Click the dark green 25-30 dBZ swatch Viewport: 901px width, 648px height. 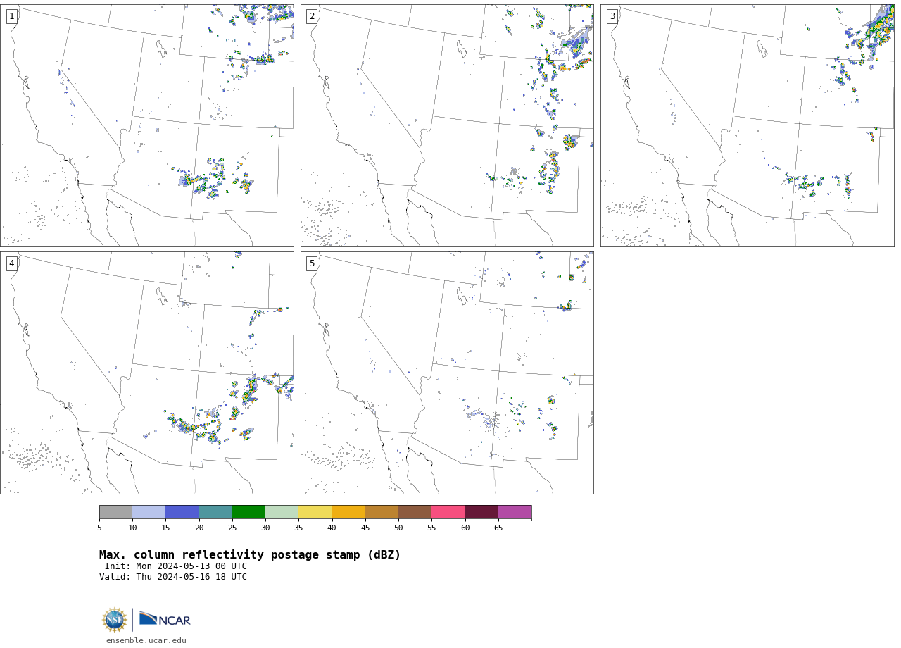pyautogui.click(x=248, y=512)
